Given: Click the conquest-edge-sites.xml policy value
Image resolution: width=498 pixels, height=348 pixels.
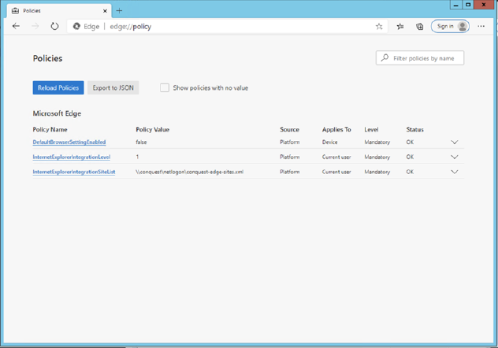Looking at the screenshot, I should click(x=190, y=172).
